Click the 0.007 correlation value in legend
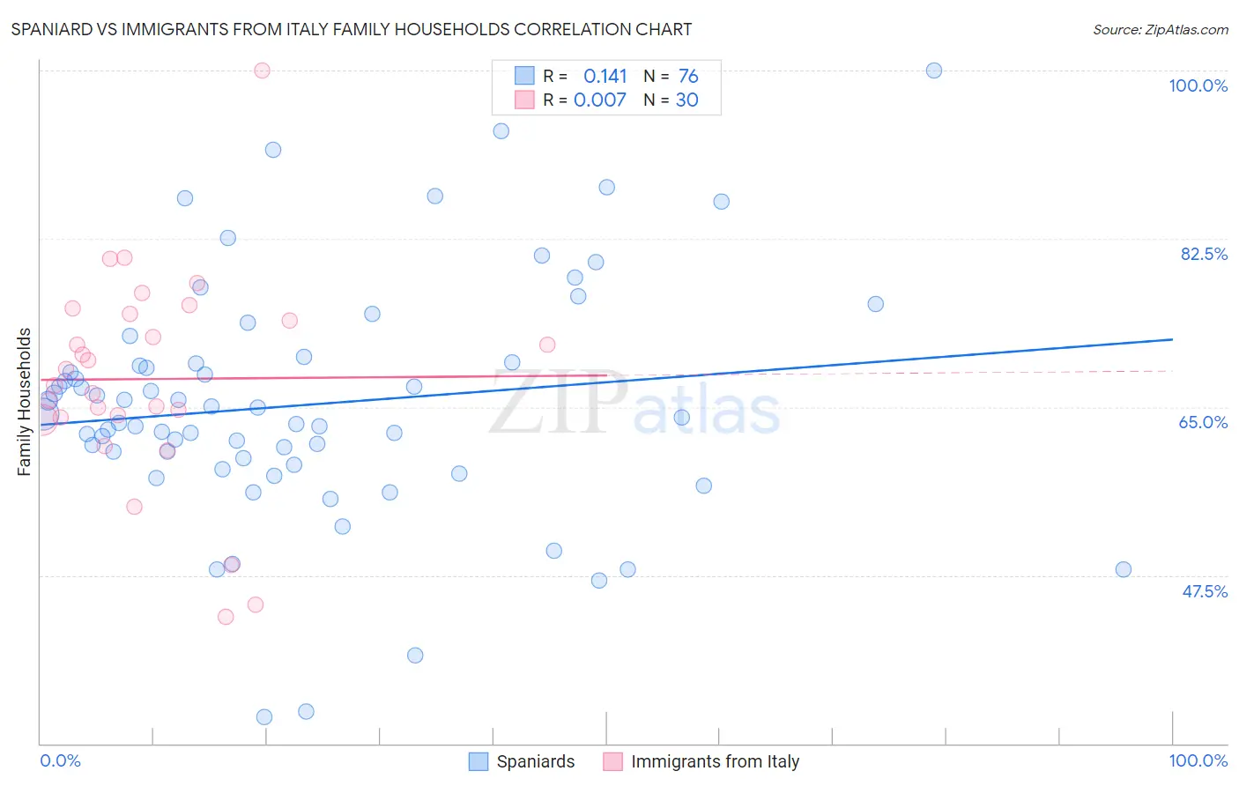Viewport: 1239px width, 786px height. 600,100
